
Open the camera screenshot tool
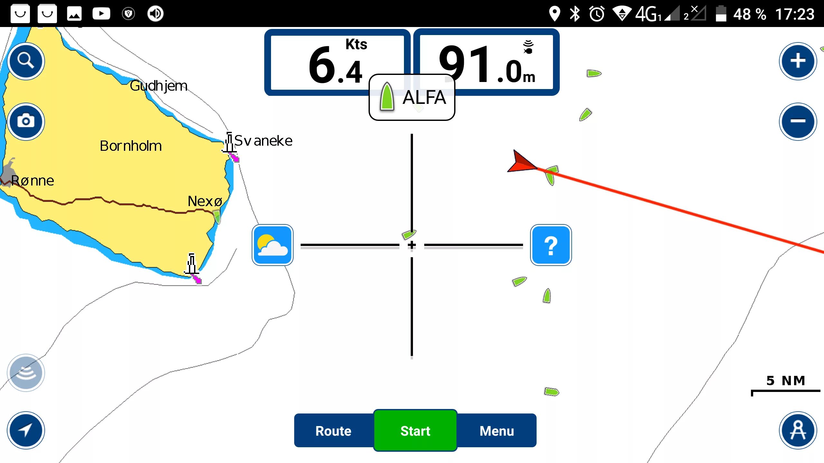(26, 121)
